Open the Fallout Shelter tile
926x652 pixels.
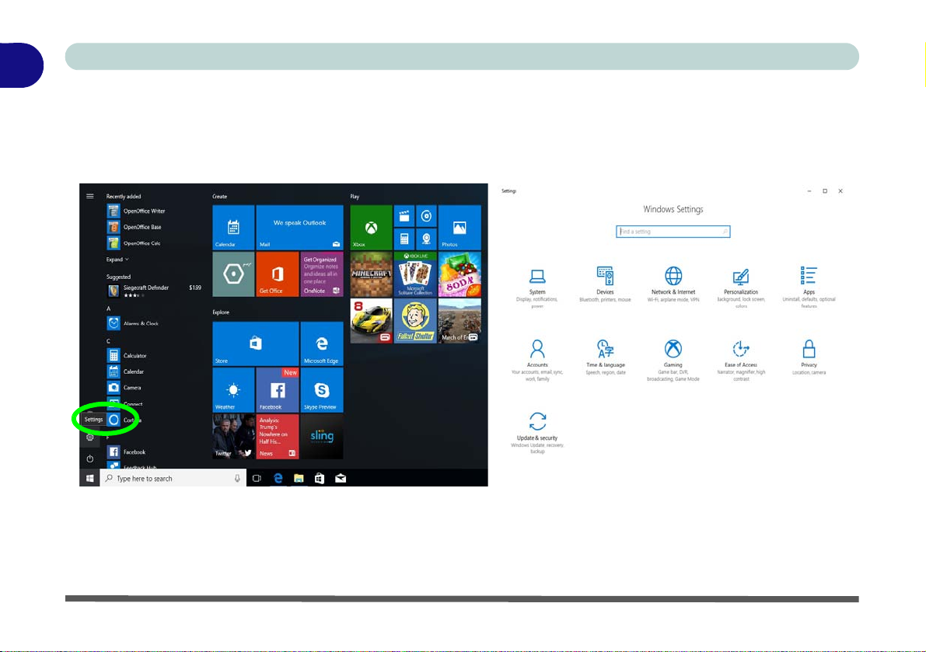(x=415, y=320)
